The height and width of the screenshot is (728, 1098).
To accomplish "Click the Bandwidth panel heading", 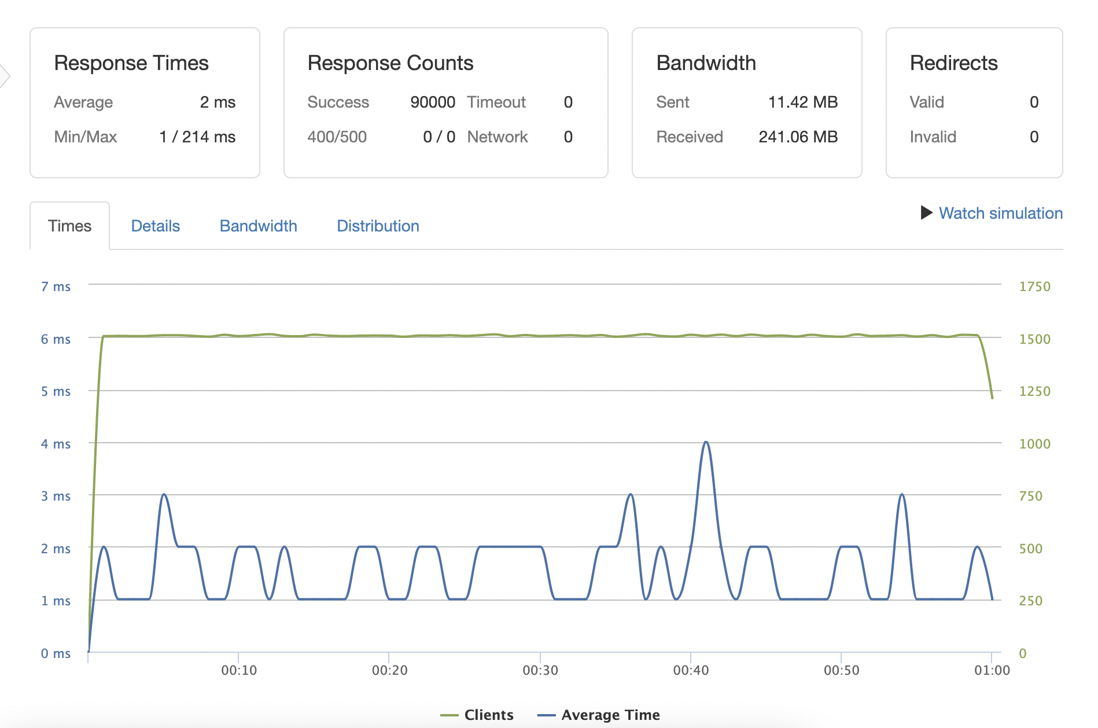I will (x=706, y=62).
